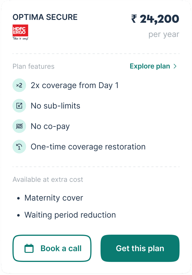The width and height of the screenshot is (192, 275).
Task: Click the No co-pay icon
Action: pos(19,126)
